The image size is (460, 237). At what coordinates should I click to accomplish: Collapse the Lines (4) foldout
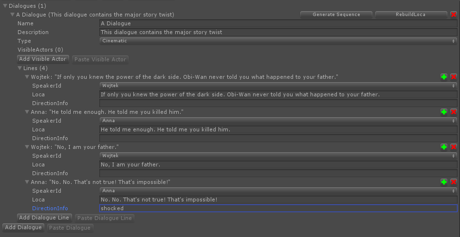click(x=19, y=68)
